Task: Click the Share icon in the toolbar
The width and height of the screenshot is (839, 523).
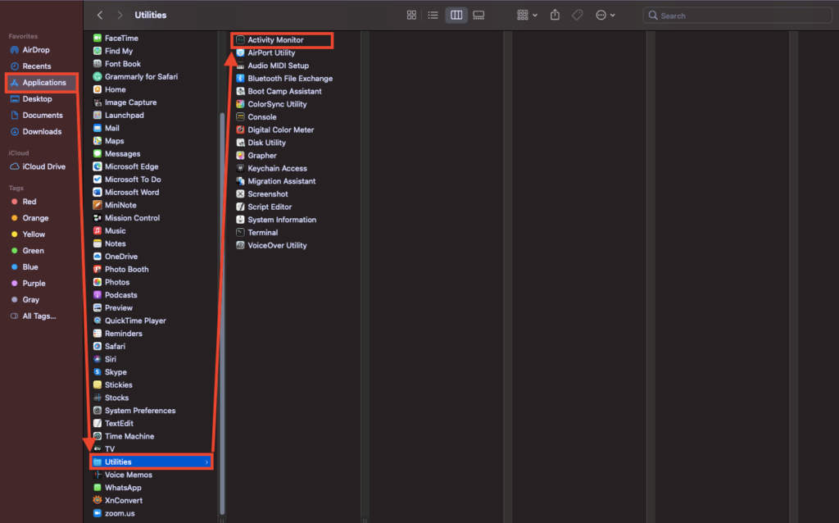Action: coord(556,15)
